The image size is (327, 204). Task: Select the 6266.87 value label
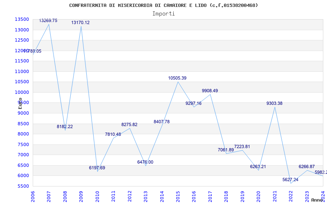(307, 167)
